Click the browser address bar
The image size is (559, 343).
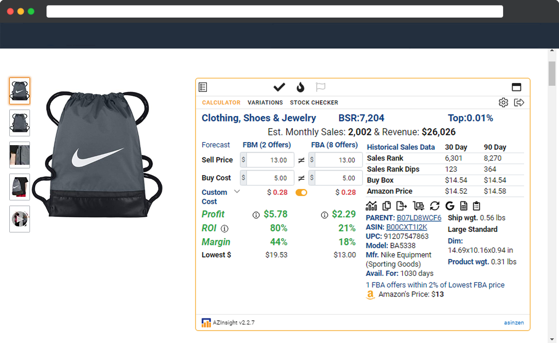point(275,11)
